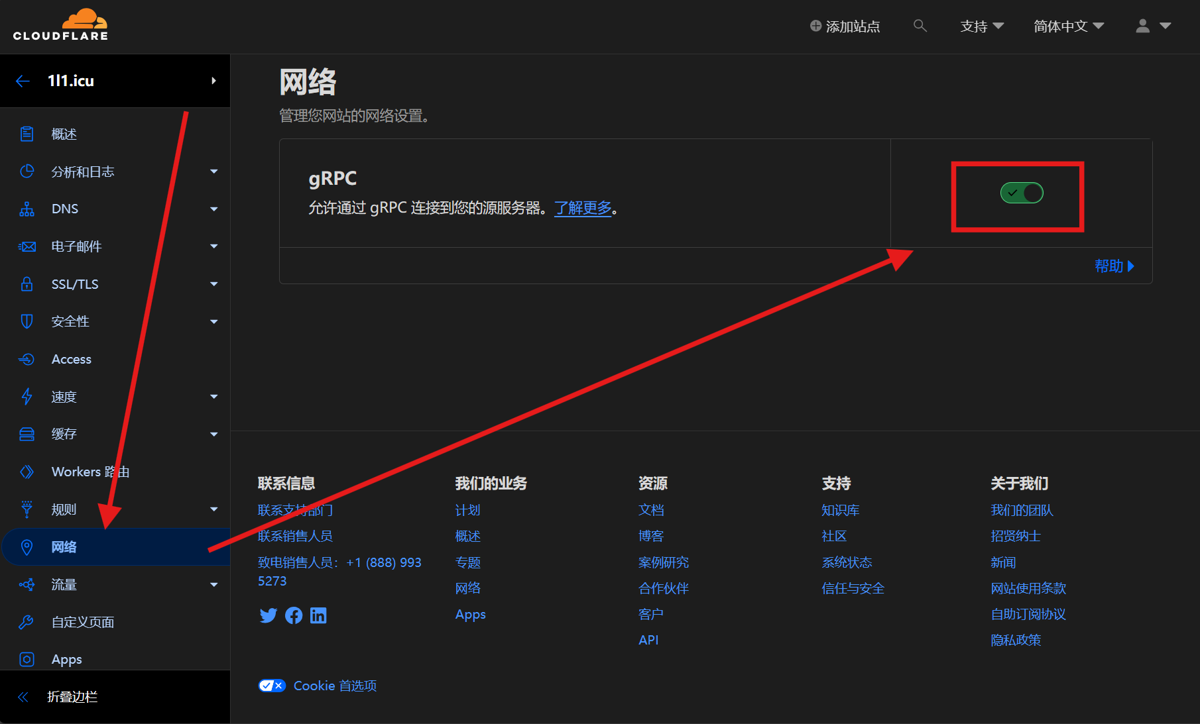This screenshot has width=1200, height=724.
Task: Expand the 安全性 submenu arrow
Action: (213, 322)
